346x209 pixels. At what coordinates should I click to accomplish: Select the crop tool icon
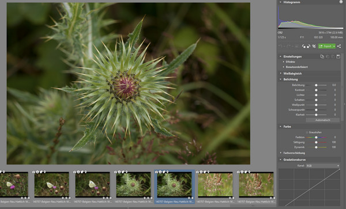314,46
